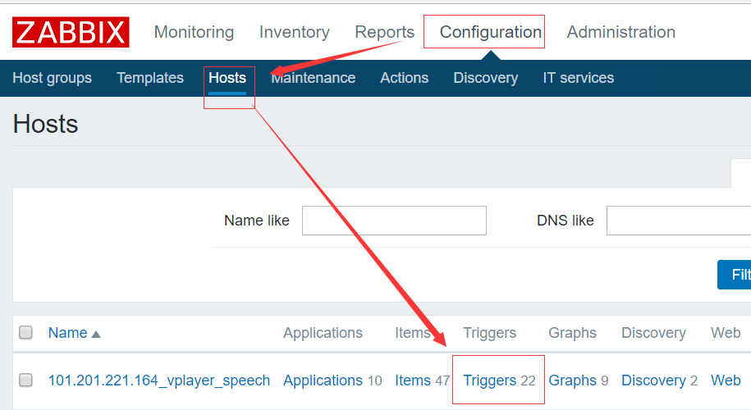Toggle the select-all hosts checkbox

[26, 332]
